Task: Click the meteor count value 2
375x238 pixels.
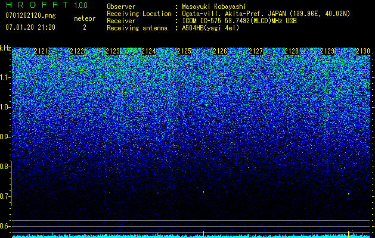Action: [x=85, y=27]
